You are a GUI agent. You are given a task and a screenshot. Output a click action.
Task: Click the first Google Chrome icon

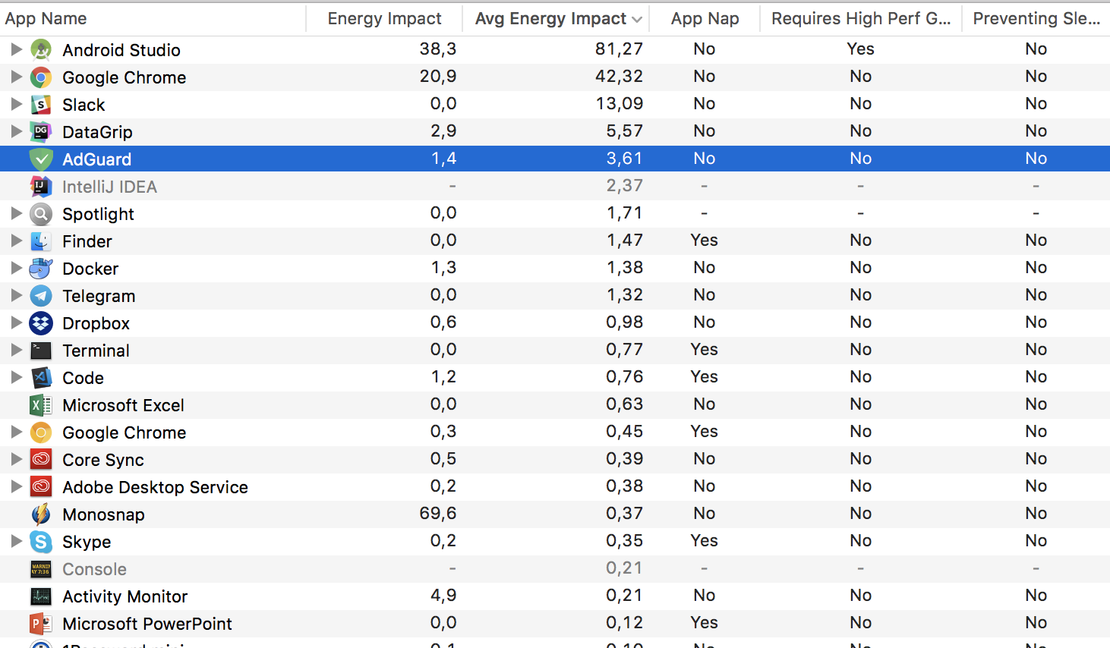[x=41, y=77]
